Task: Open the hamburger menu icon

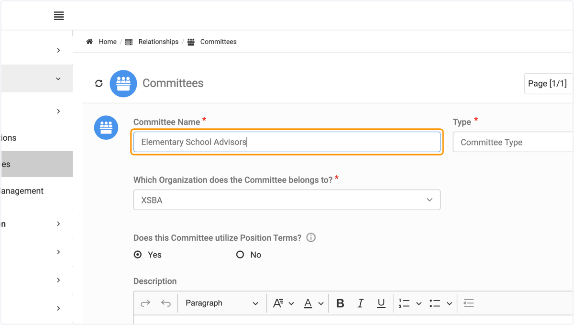Action: (x=59, y=16)
